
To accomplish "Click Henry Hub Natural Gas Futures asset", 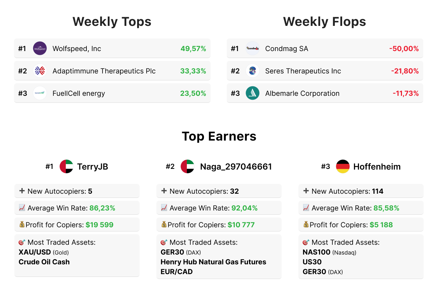I will click(213, 262).
